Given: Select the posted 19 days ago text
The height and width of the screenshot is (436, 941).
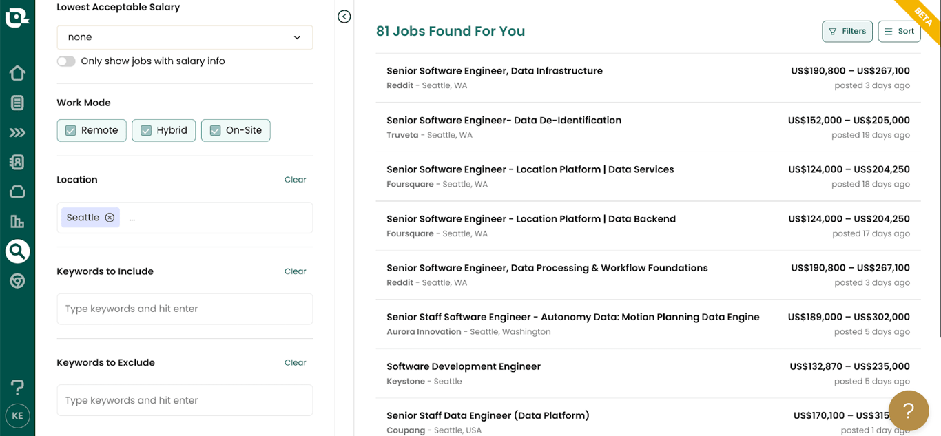Looking at the screenshot, I should pyautogui.click(x=871, y=135).
